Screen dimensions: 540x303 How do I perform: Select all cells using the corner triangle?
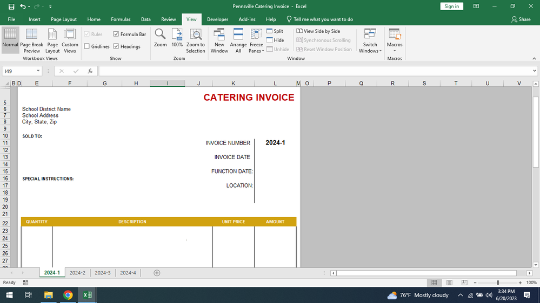pos(6,83)
